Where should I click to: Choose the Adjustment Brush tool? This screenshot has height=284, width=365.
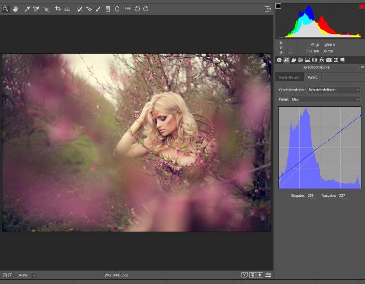coord(98,9)
